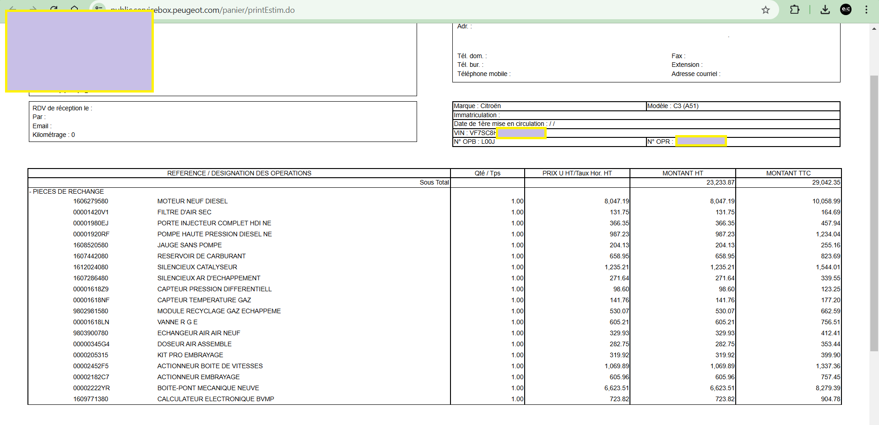This screenshot has height=425, width=879.
Task: Select CAPTEUR TEMPERATURE GAZ designation
Action: [x=204, y=300]
